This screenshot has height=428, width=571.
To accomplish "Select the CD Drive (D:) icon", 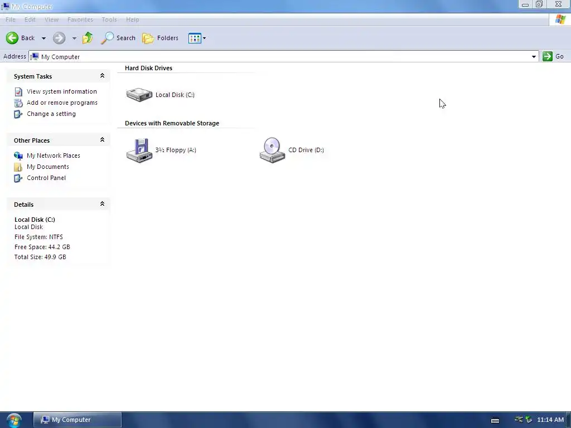I will (x=272, y=150).
